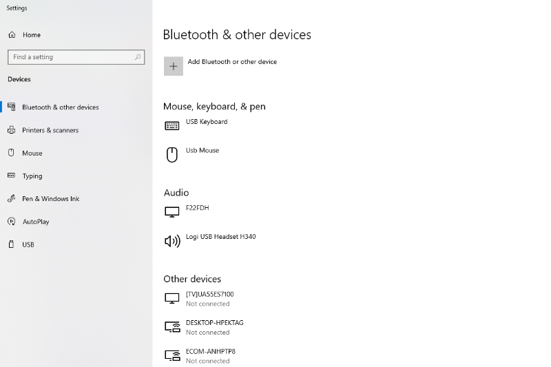Click the Printers & scanners icon
The width and height of the screenshot is (551, 367).
[12, 130]
